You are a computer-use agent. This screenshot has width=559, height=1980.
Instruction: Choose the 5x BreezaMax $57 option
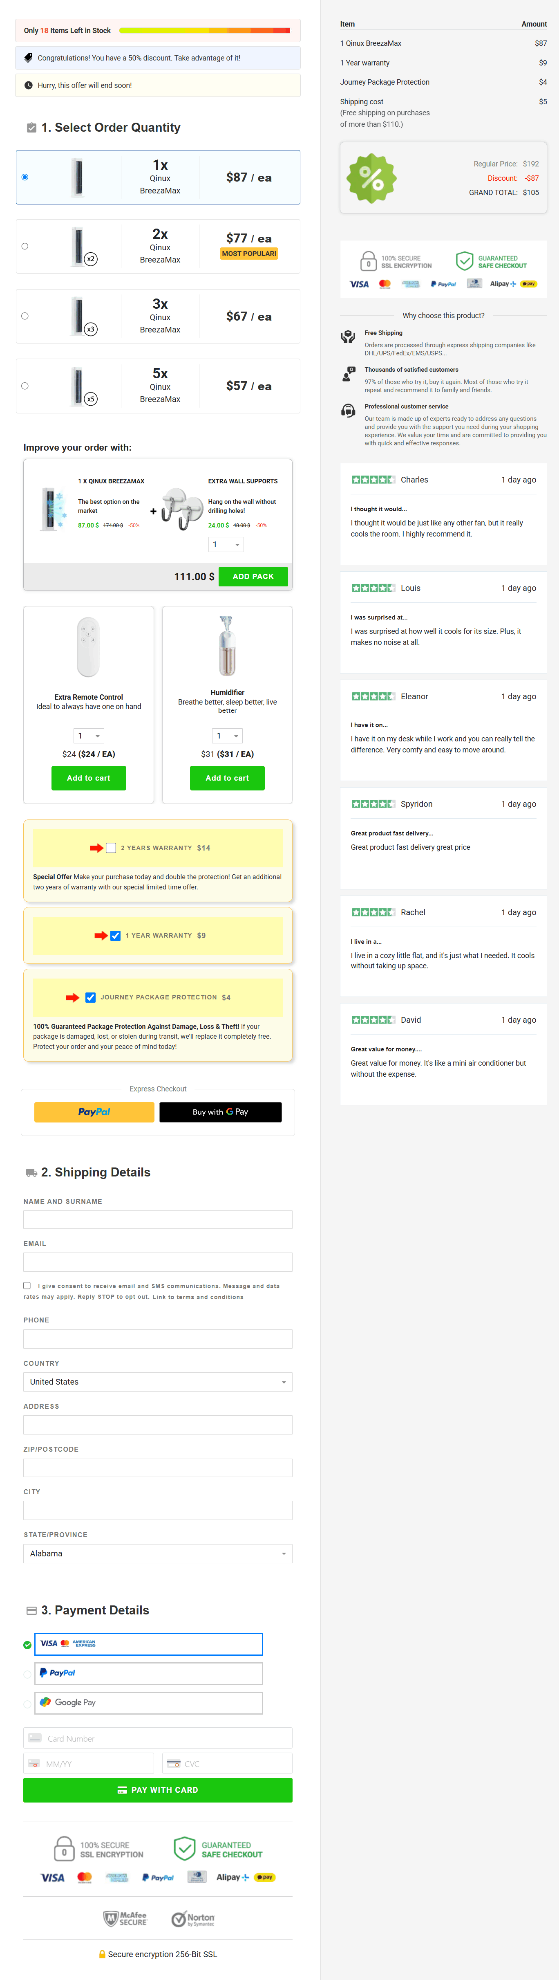25,386
